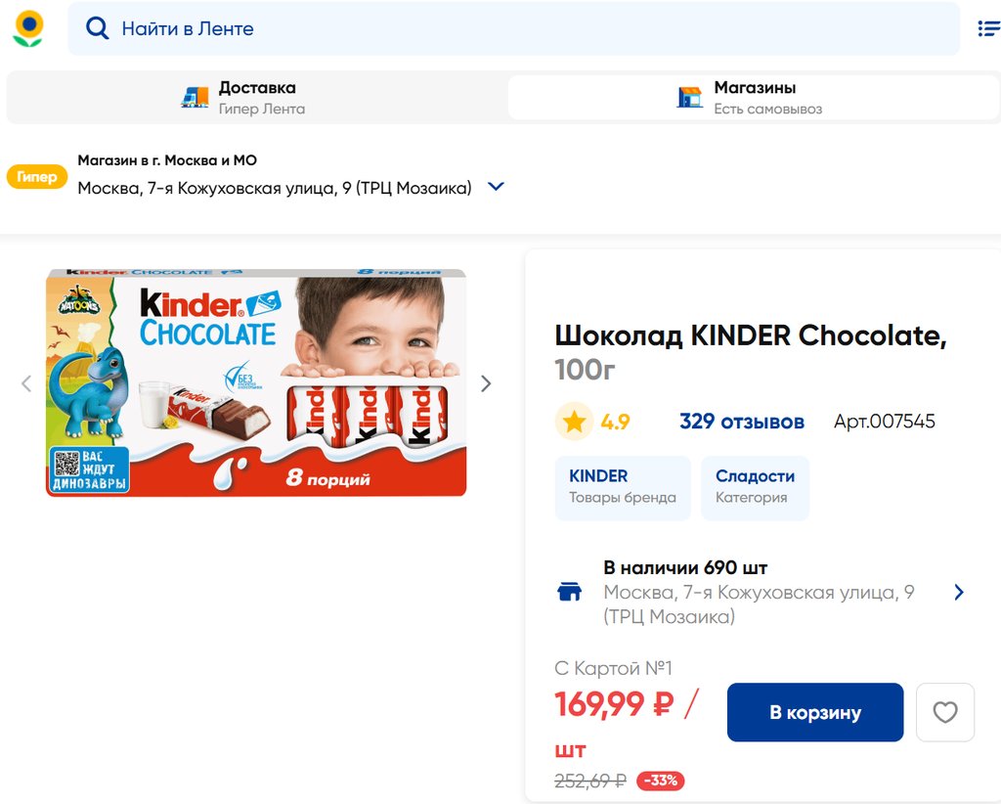Show previous product image arrow

[x=26, y=383]
